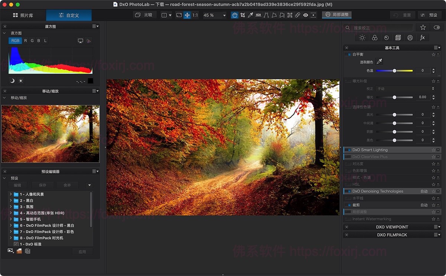Expand the DXO FILMPACK panel

392,234
